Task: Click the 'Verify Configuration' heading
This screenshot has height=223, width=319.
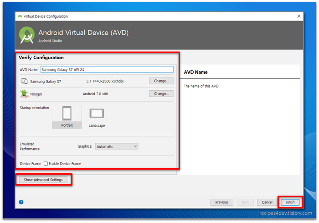Action: click(x=41, y=57)
